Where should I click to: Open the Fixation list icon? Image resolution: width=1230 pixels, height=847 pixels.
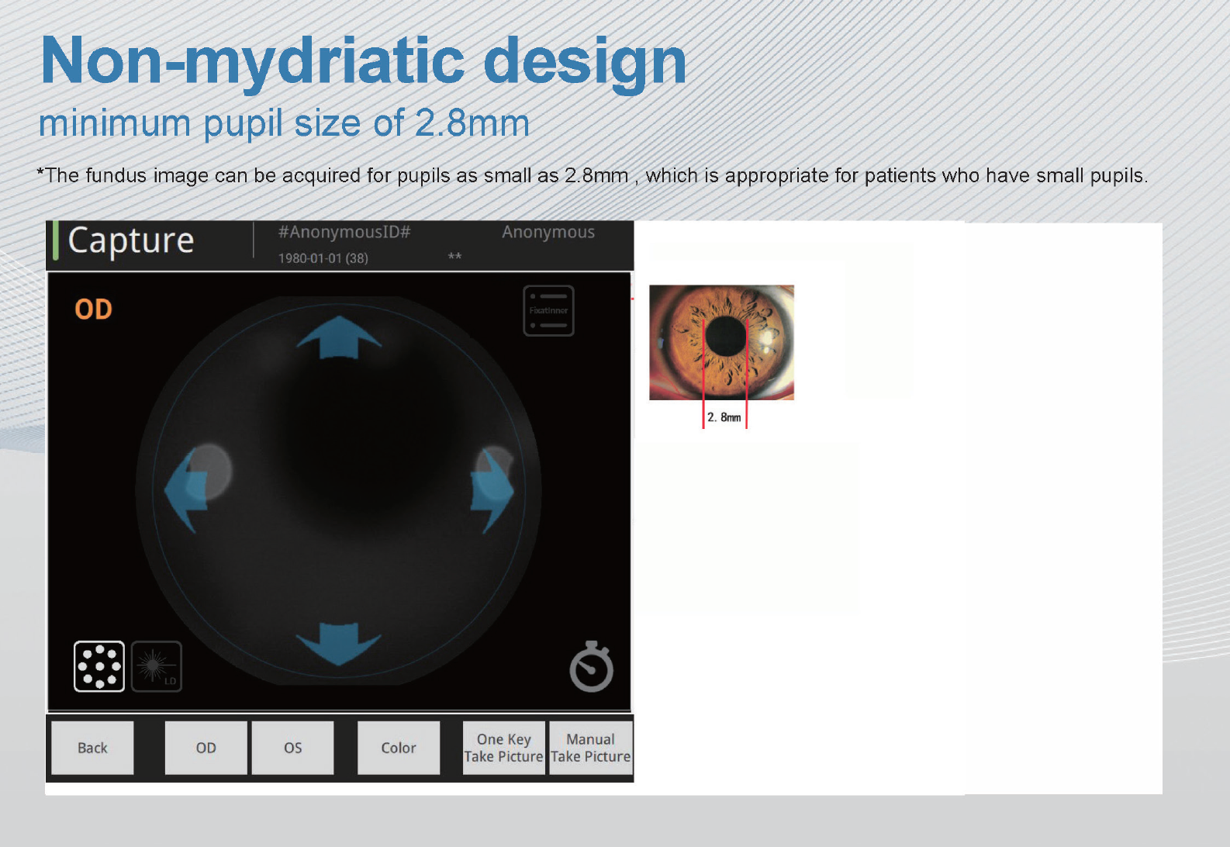click(x=548, y=310)
